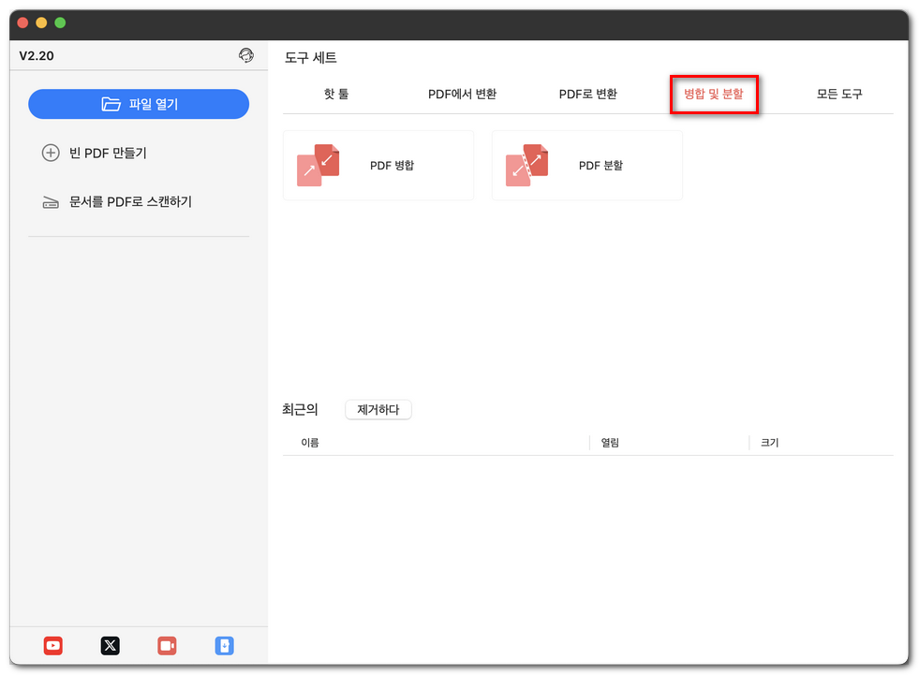
Task: Open the PDF로 변환 tab
Action: click(588, 94)
